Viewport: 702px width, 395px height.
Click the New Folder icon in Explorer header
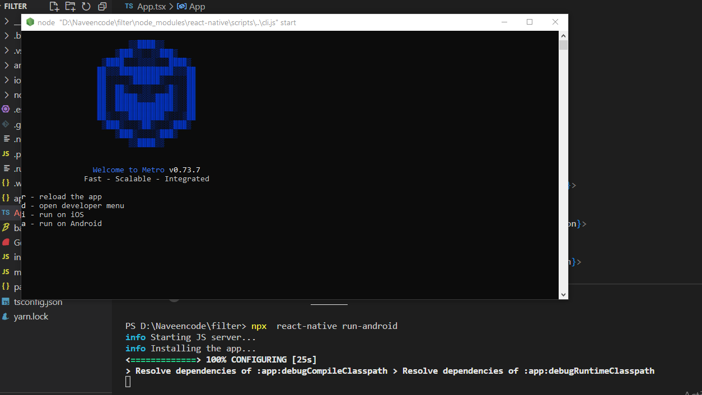pyautogui.click(x=70, y=7)
